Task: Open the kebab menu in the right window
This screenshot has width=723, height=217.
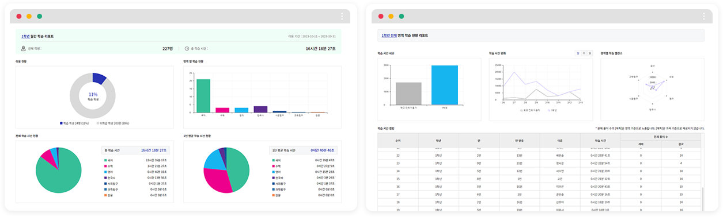Action: pyautogui.click(x=703, y=16)
